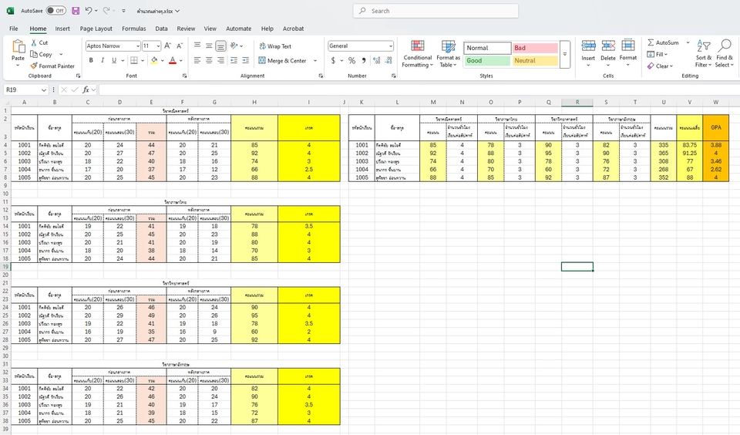740x435 pixels.
Task: Select column R header
Action: click(x=577, y=102)
